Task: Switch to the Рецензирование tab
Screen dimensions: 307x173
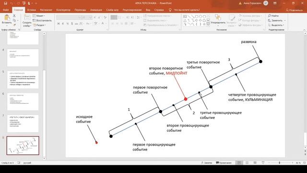Action: click(132, 10)
